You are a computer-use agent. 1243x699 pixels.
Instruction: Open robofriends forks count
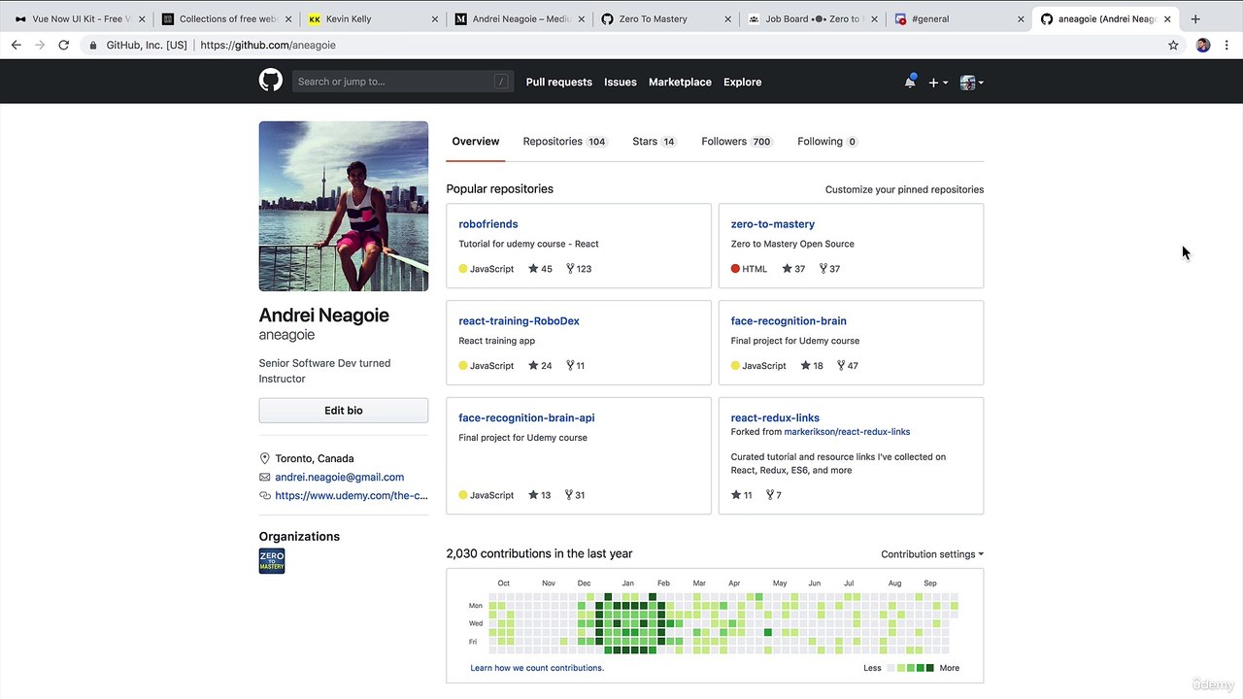click(578, 269)
